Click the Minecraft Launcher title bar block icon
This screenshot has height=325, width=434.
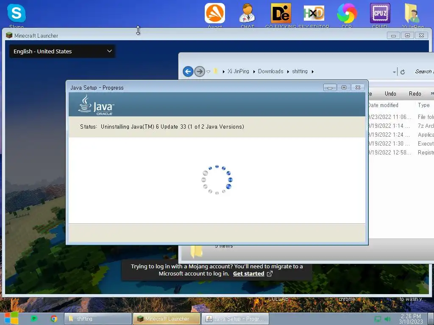coord(9,36)
